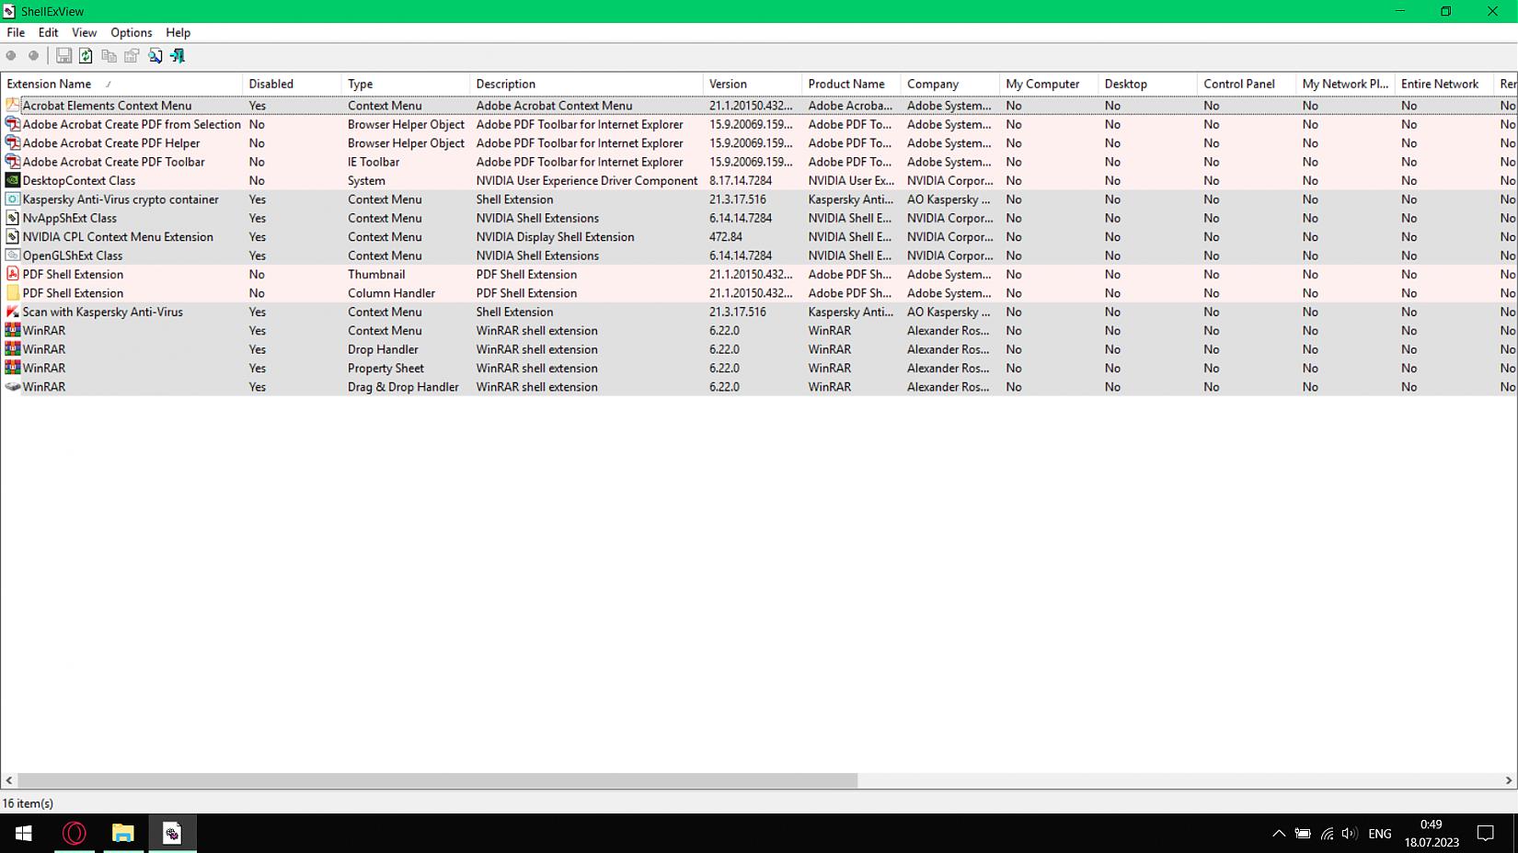Click the PDF icon in the Thumbnail row
1518x853 pixels.
pyautogui.click(x=13, y=275)
